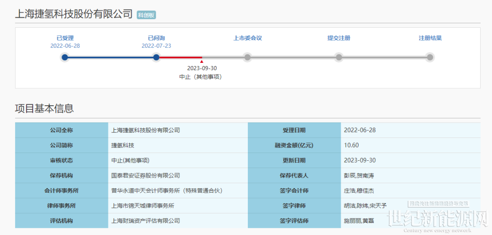Click the 公司全称 header cell
Image resolution: width=492 pixels, height=235 pixels.
point(61,130)
